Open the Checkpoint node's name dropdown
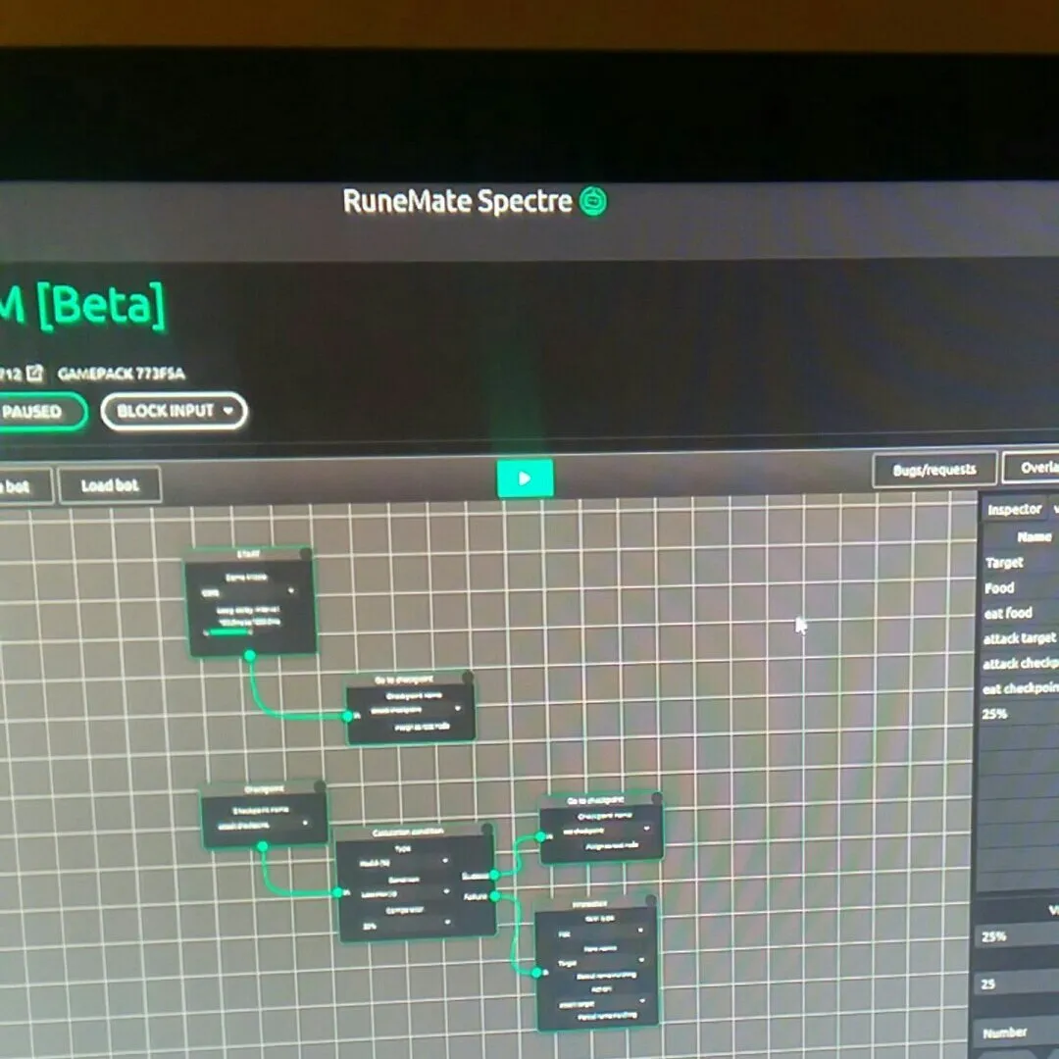 262,824
